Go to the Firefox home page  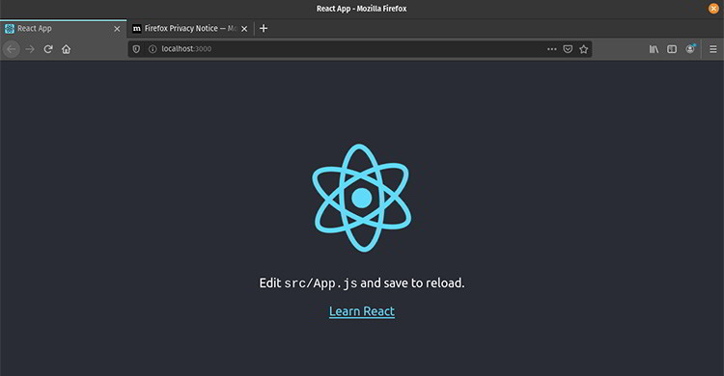(66, 49)
